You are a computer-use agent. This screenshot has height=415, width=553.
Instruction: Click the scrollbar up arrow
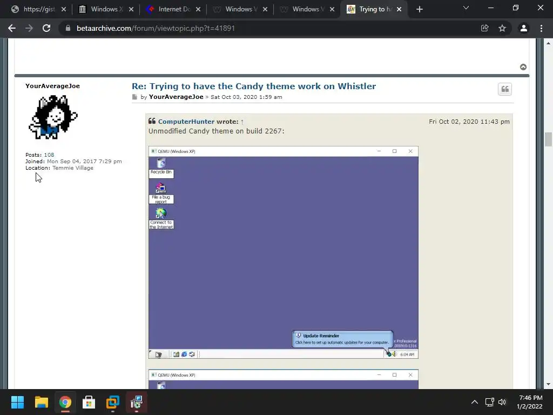(549, 43)
